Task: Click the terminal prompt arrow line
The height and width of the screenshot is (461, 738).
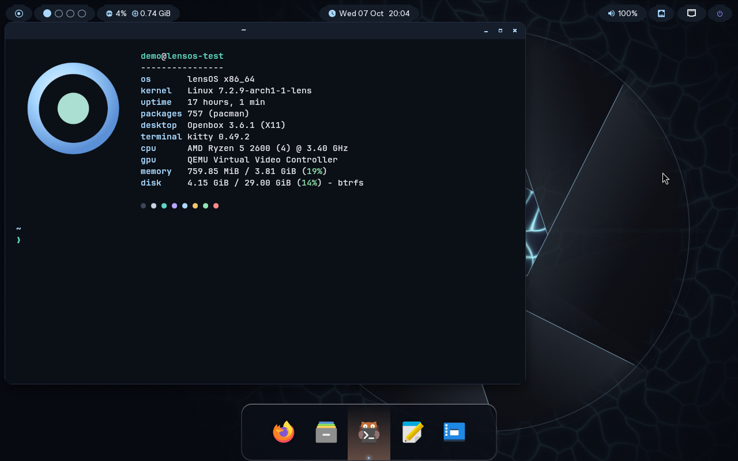Action: point(19,240)
